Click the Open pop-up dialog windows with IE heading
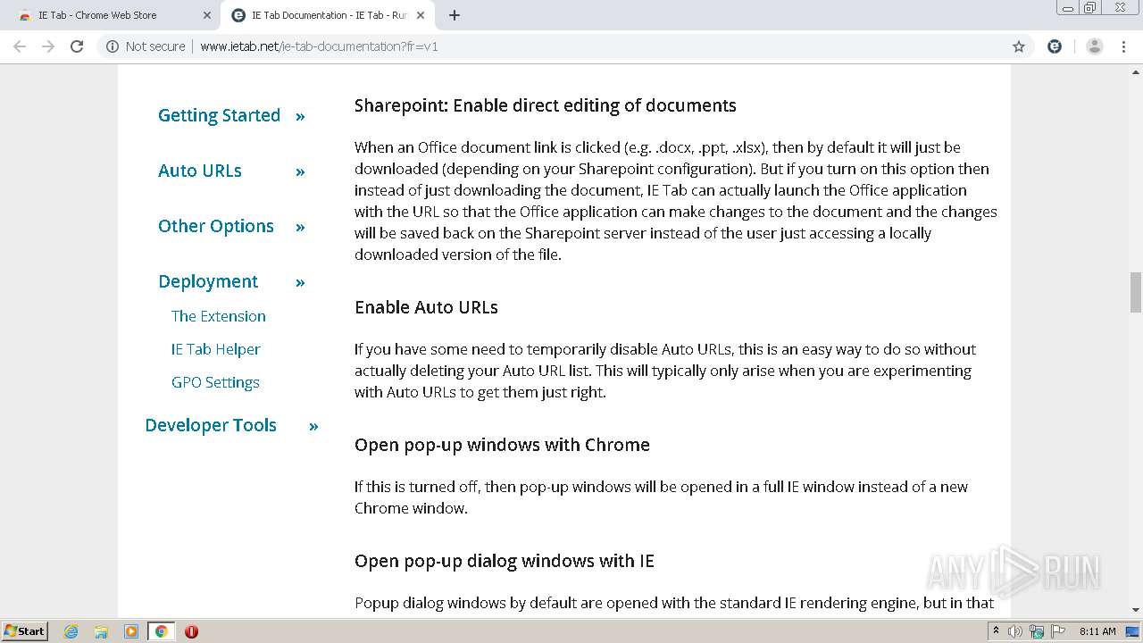1143x643 pixels. tap(505, 561)
